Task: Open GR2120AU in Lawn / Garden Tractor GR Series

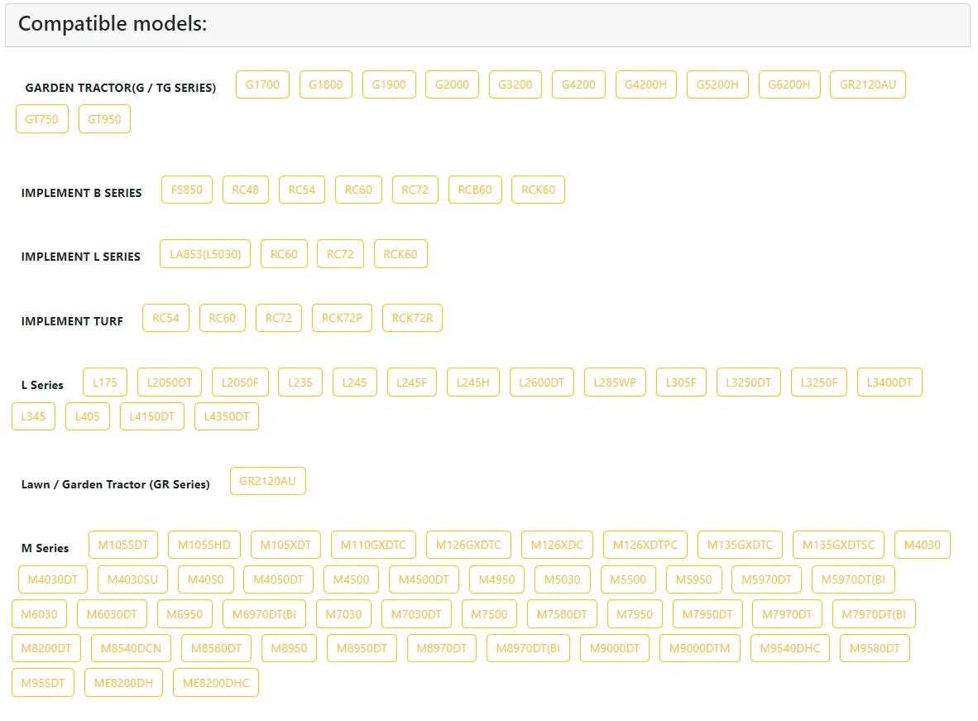Action: [x=267, y=481]
